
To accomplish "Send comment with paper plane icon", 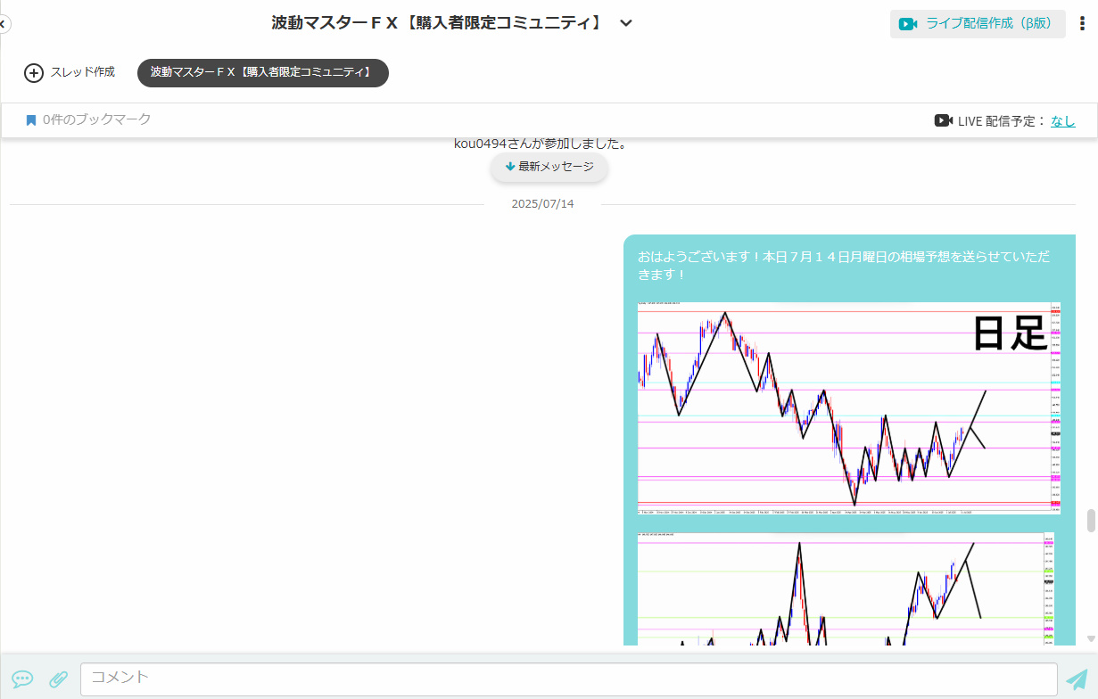I will [x=1077, y=679].
